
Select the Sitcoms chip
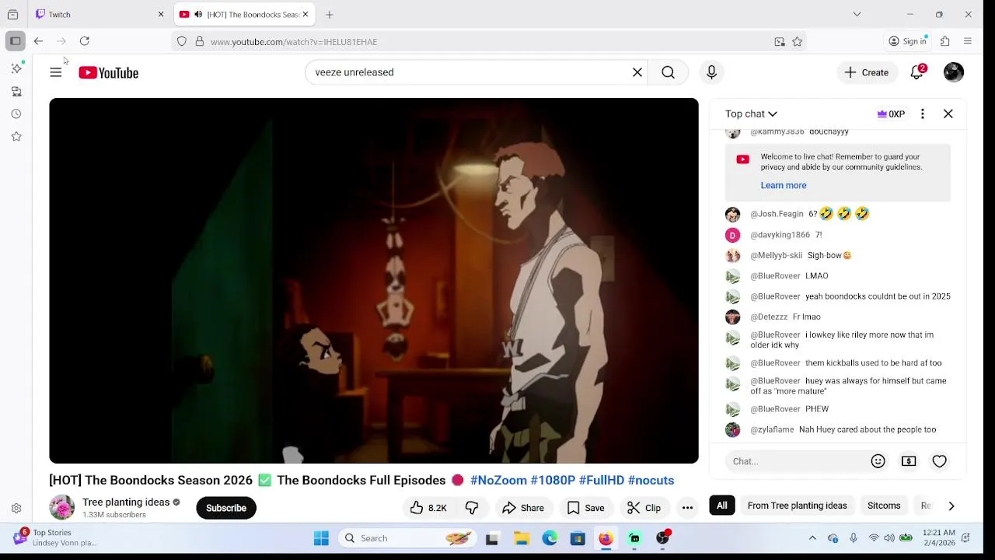884,506
